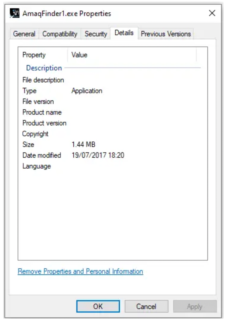Image resolution: width=229 pixels, height=323 pixels.
Task: Click the AmaqFinder1.exe title bar icon
Action: tap(15, 13)
